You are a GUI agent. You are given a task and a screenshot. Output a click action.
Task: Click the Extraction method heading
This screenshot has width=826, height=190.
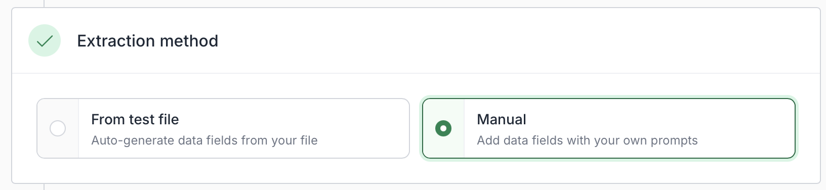coord(148,41)
